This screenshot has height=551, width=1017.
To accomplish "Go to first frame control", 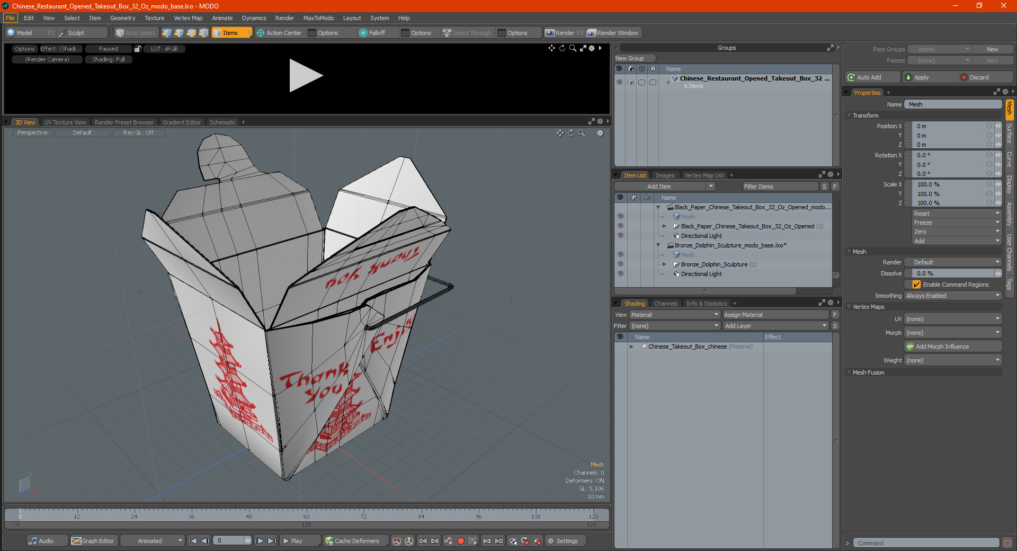I will pyautogui.click(x=193, y=541).
